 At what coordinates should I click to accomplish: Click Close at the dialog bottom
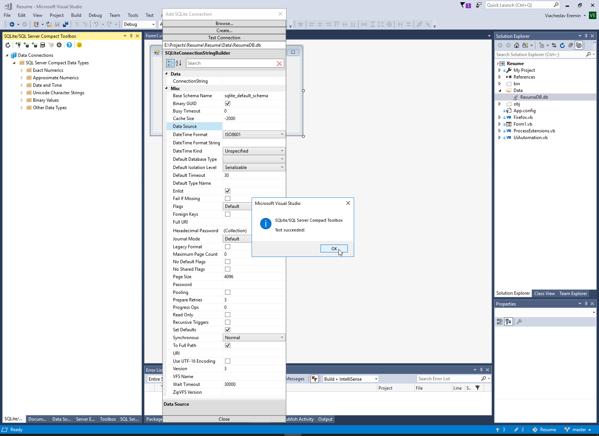coord(224,419)
